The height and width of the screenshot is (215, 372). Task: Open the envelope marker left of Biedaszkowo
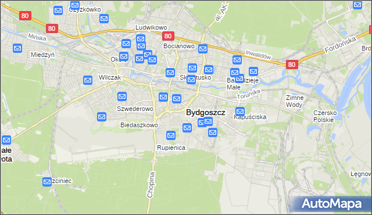102,117
